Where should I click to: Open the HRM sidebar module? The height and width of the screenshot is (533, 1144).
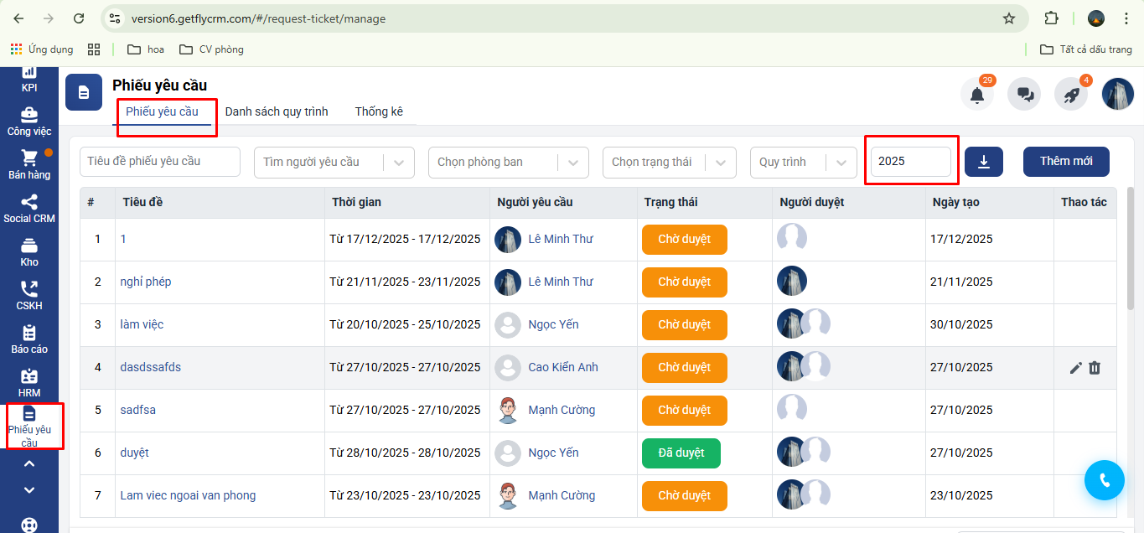[29, 383]
